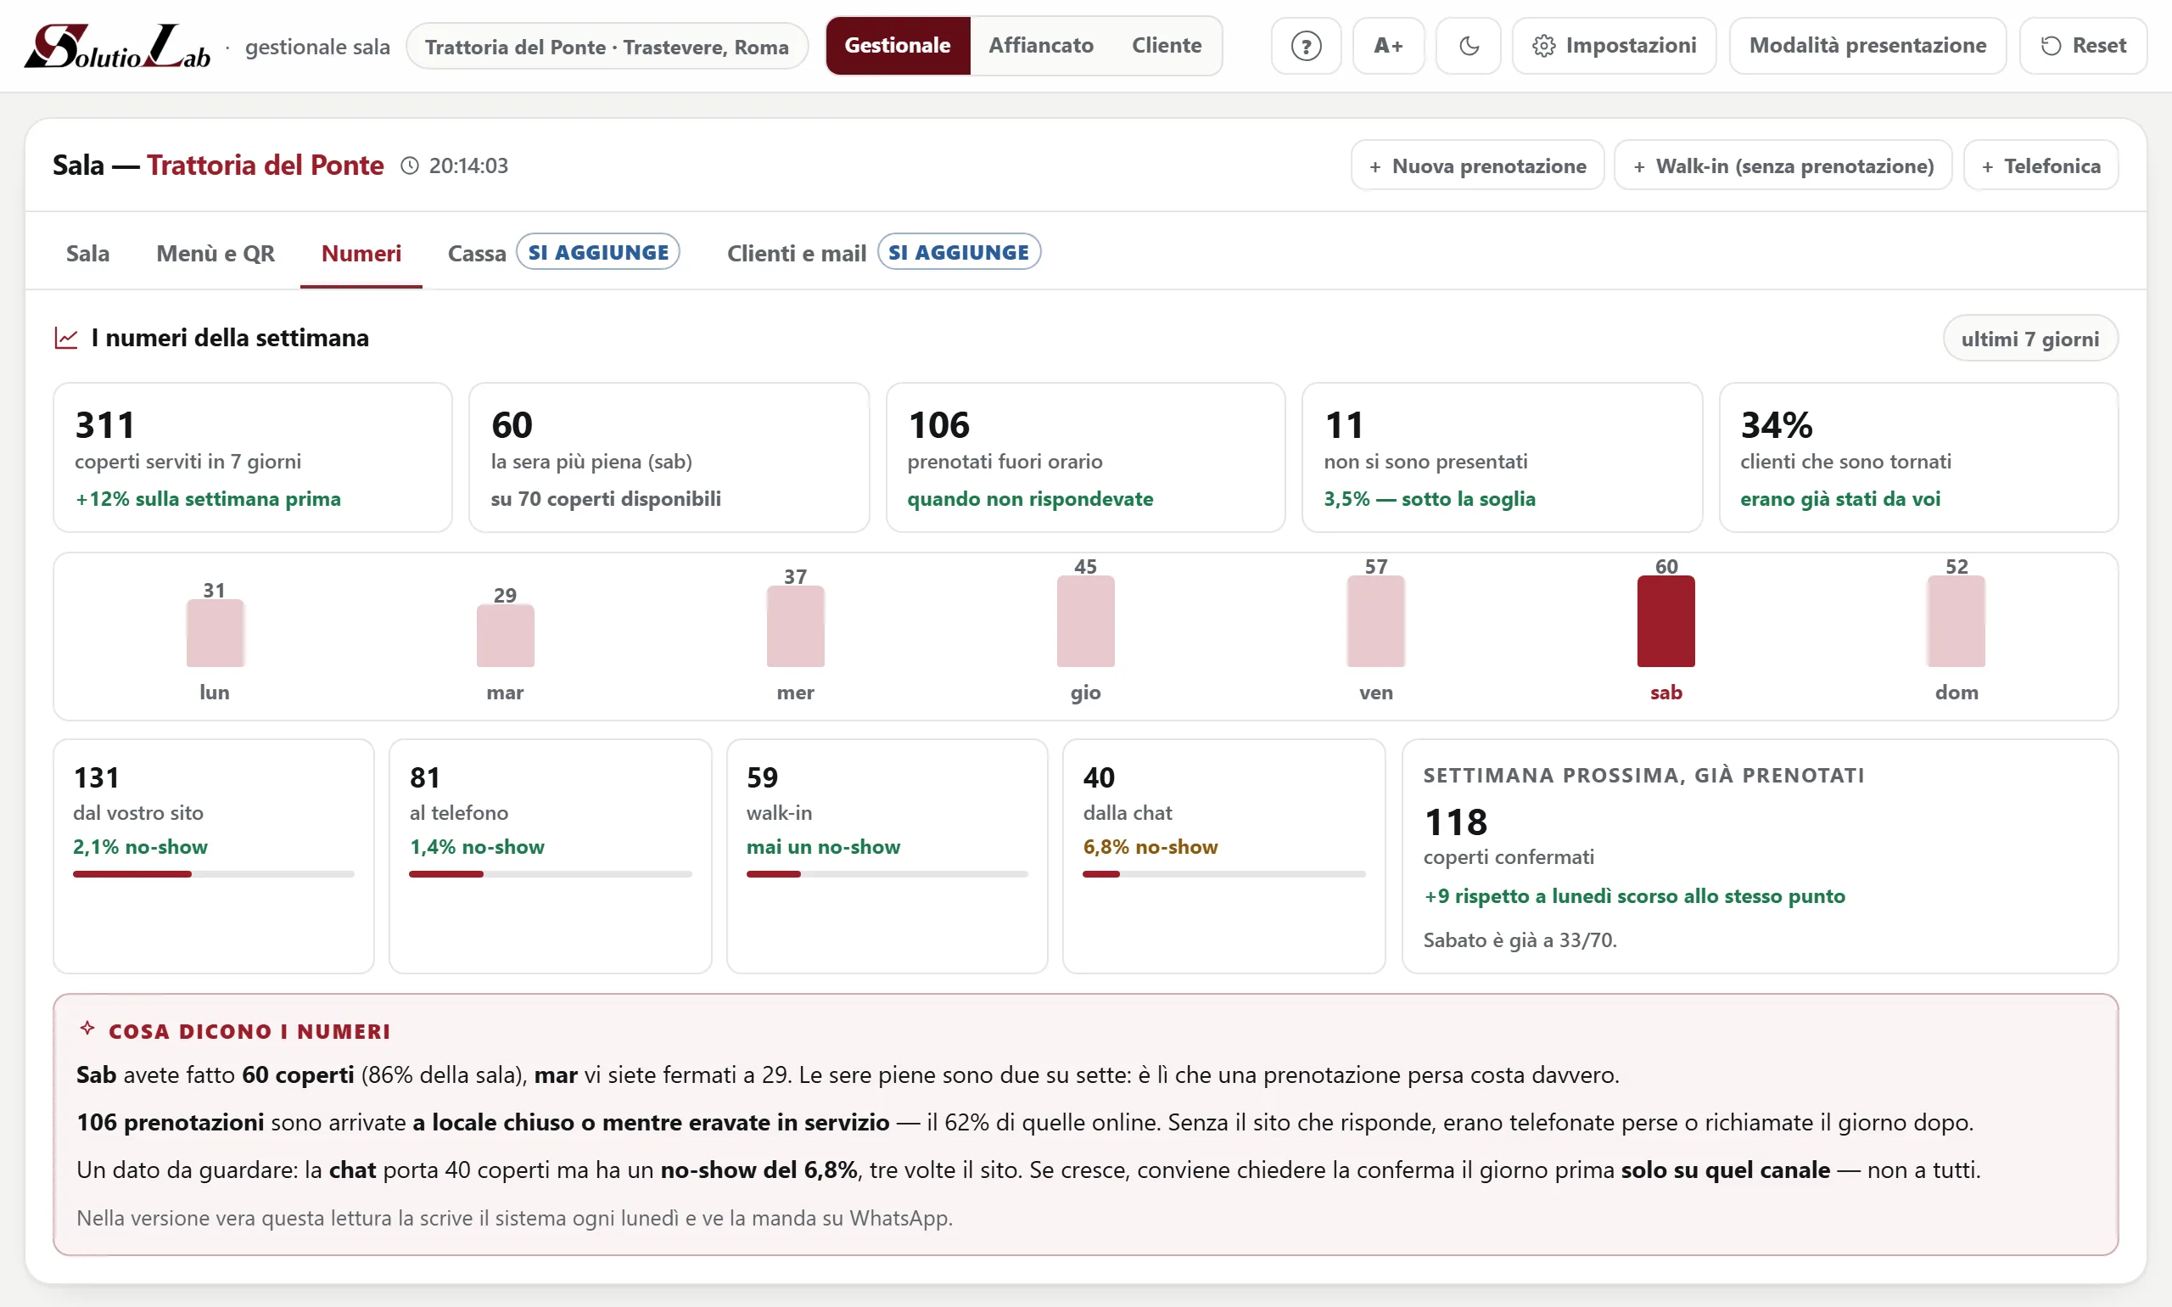Image resolution: width=2172 pixels, height=1307 pixels.
Task: Click the chart icon beside weekly numbers heading
Action: coord(66,338)
